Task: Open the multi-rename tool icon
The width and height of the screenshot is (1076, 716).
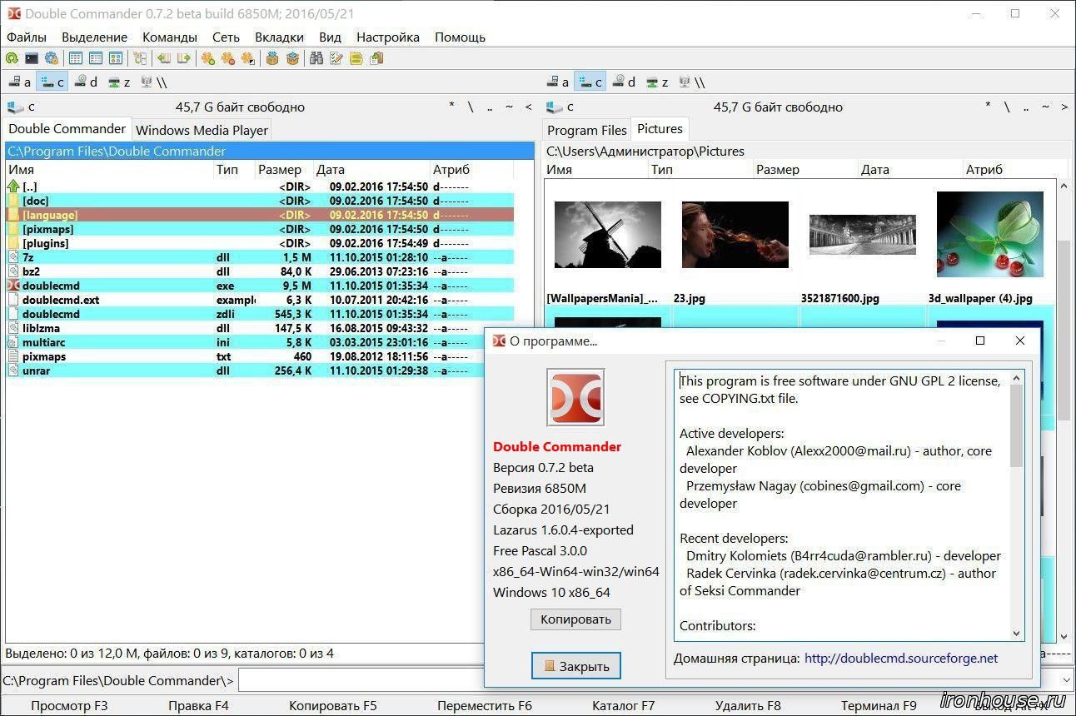Action: coord(336,58)
